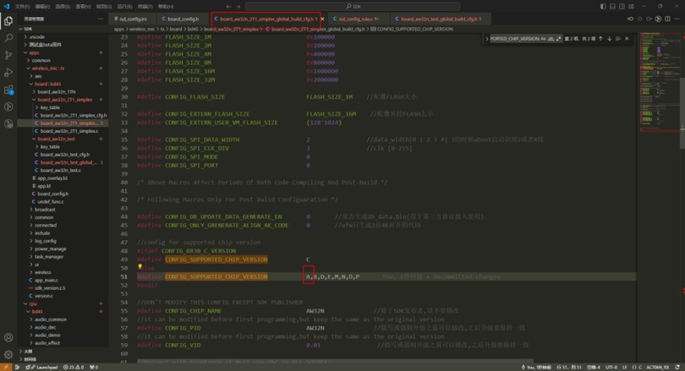Viewport: 685px width, 371px height.
Task: Open the 编辑(E) menu
Action: 42,6
